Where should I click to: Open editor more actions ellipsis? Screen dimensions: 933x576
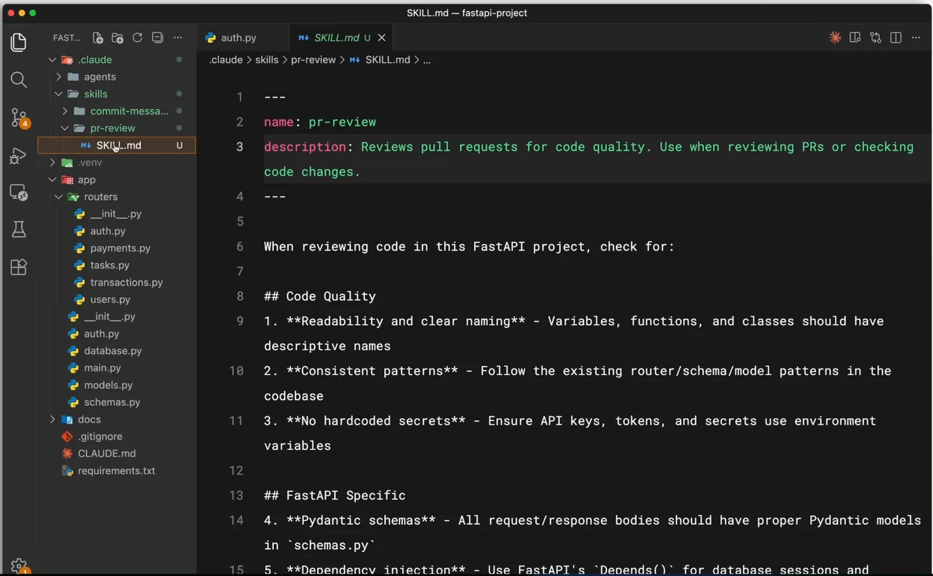[x=916, y=37]
